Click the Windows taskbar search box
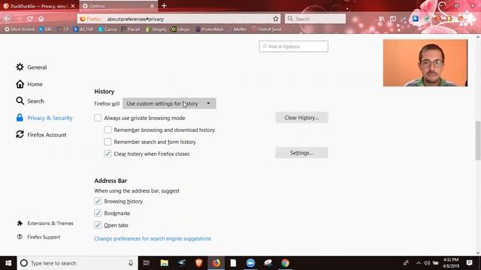The image size is (481, 270). pos(77,263)
